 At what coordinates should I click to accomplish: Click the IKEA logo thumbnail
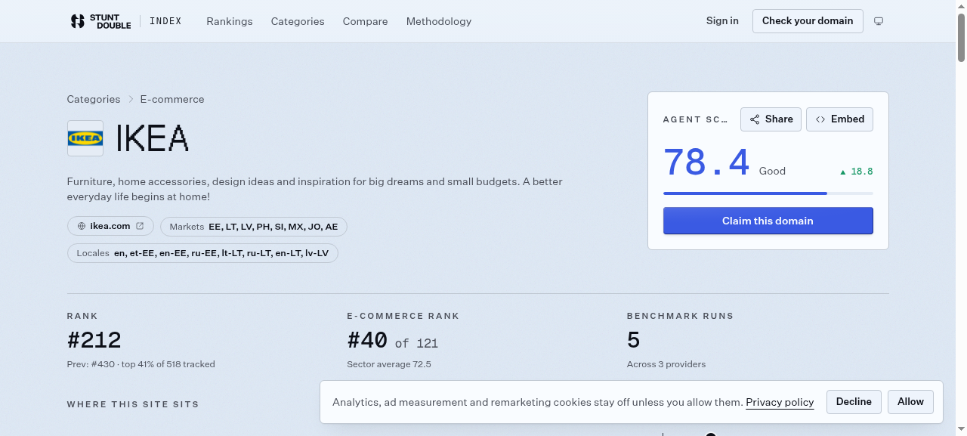tap(85, 138)
